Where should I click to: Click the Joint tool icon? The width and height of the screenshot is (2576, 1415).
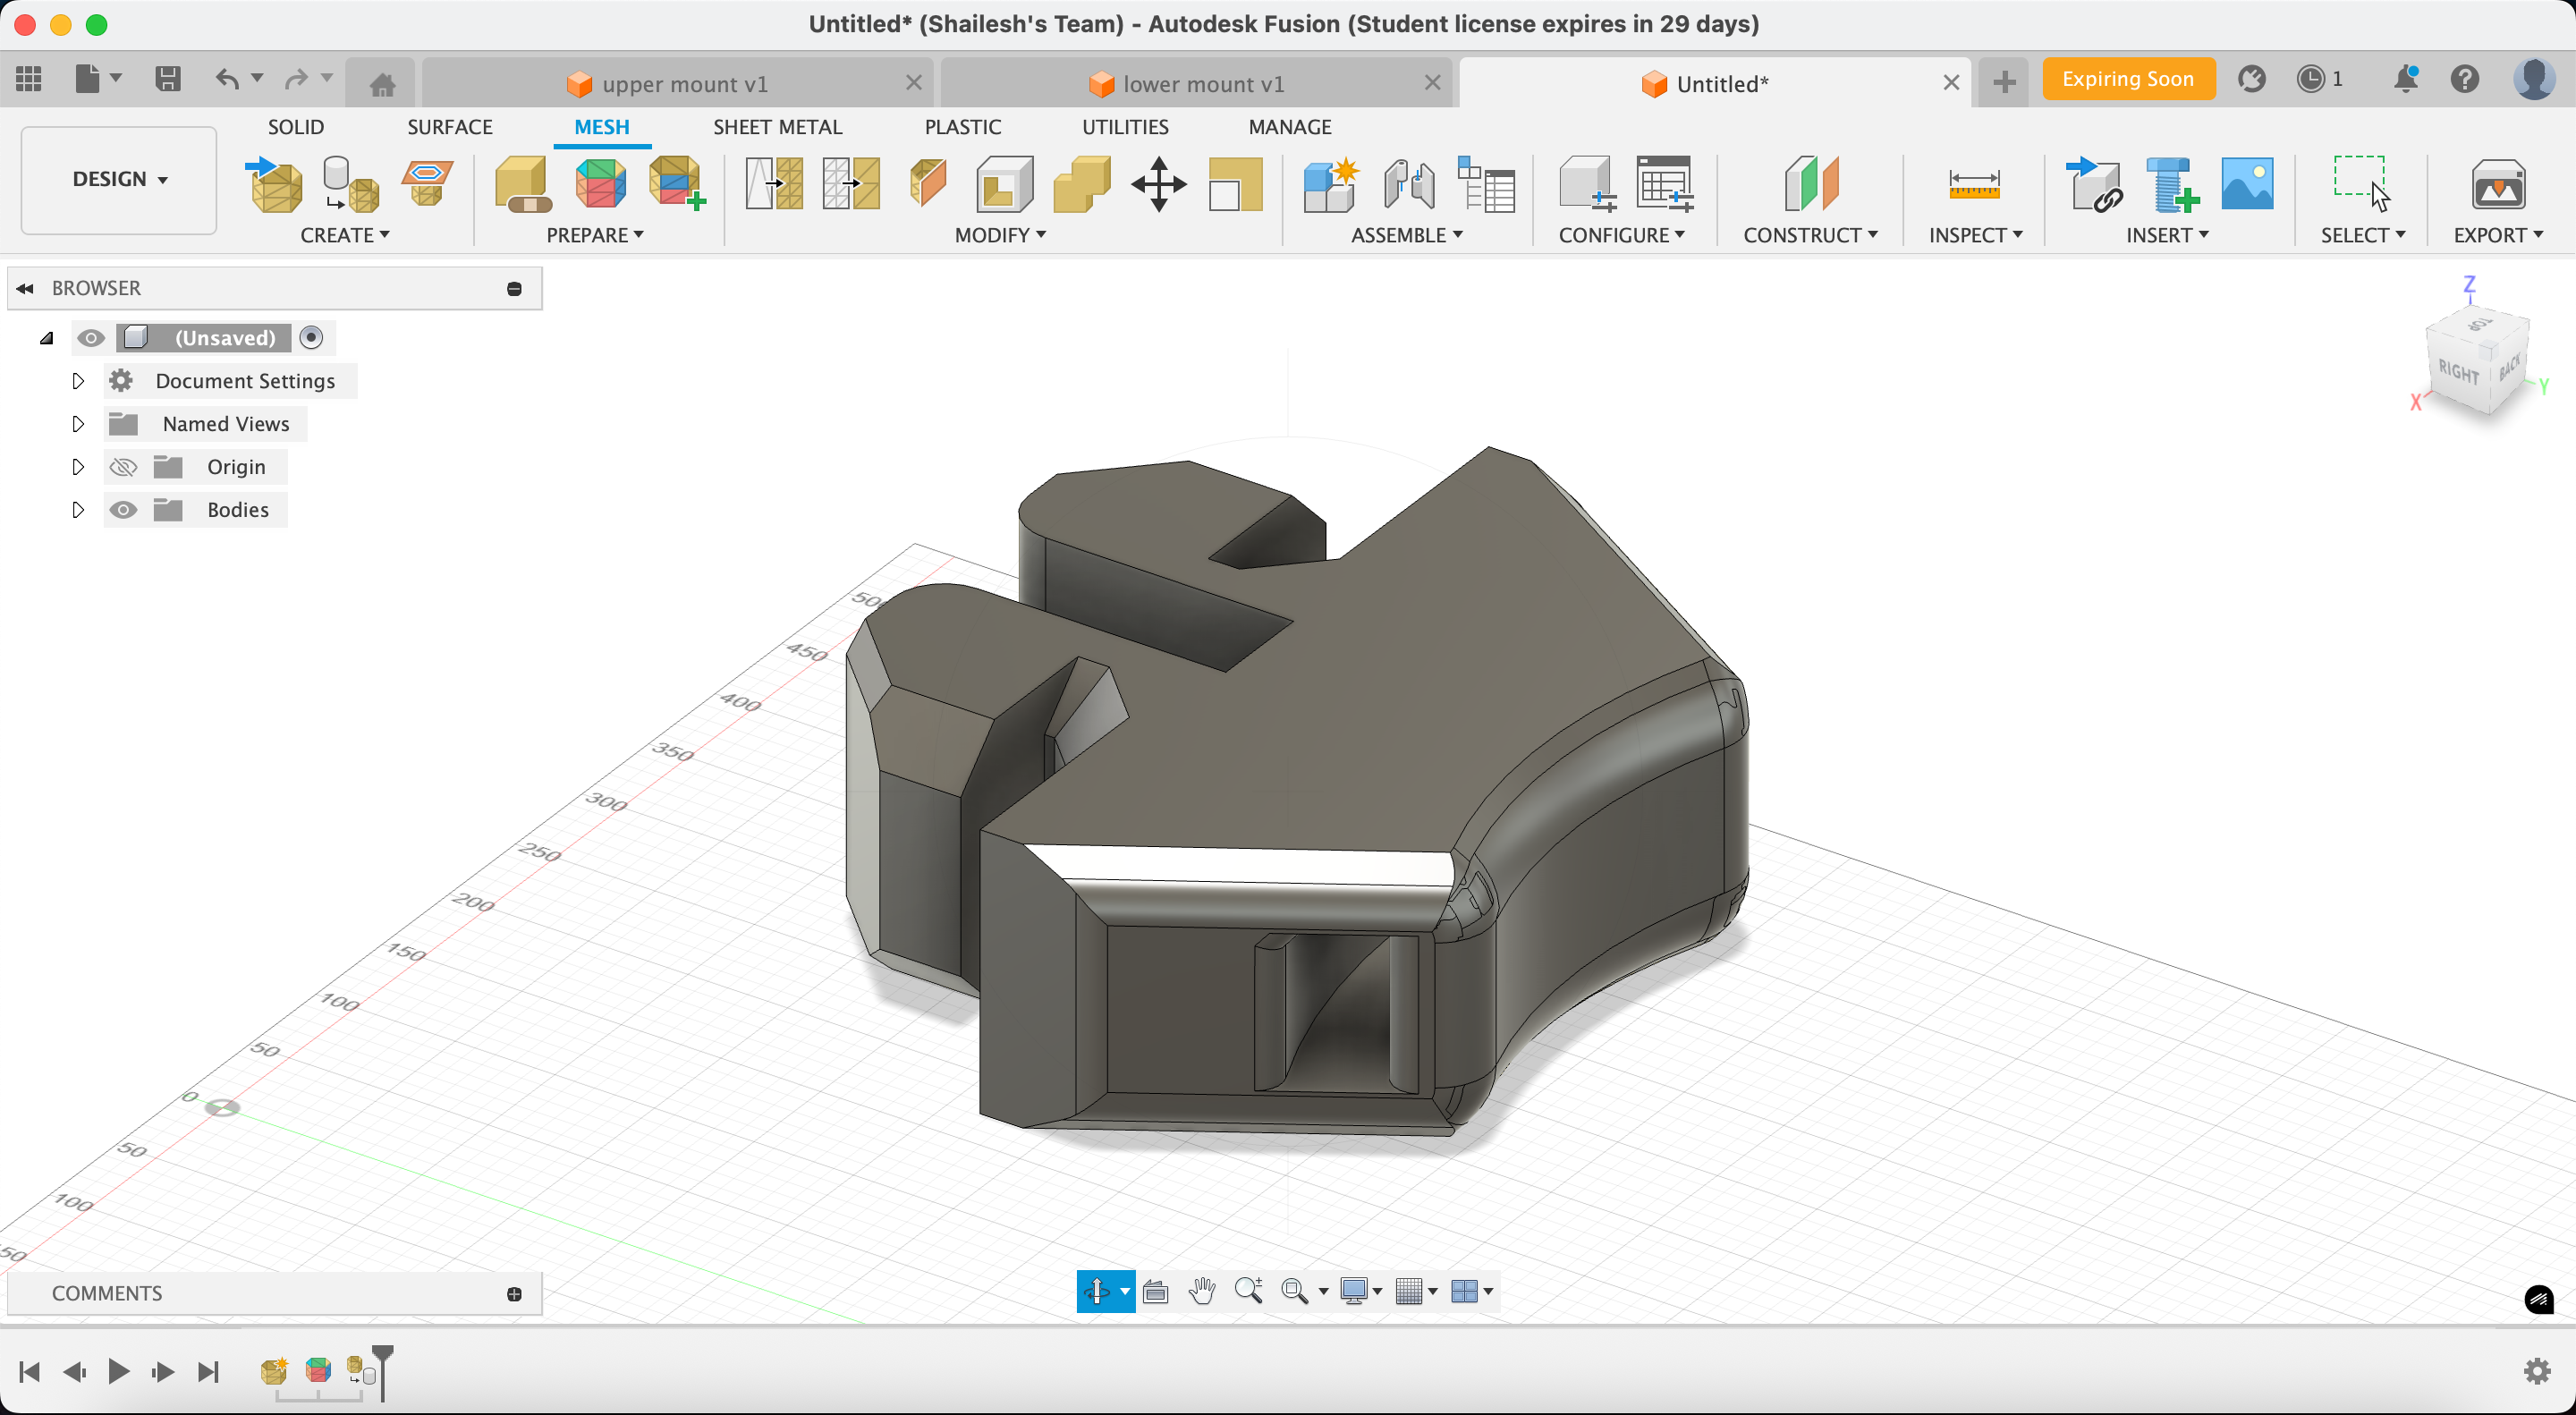1408,184
